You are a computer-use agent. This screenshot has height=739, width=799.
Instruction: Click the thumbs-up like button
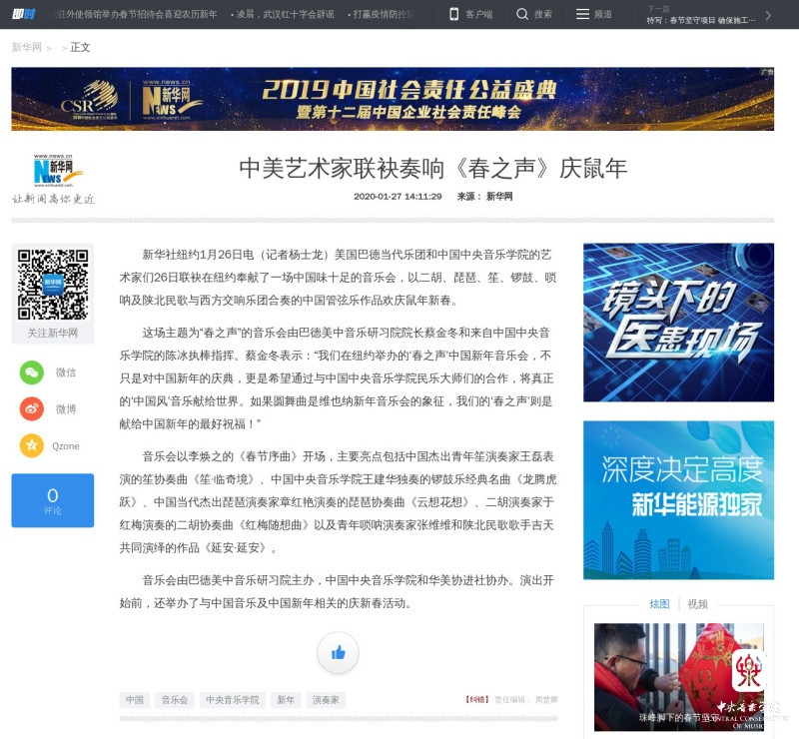(x=338, y=652)
